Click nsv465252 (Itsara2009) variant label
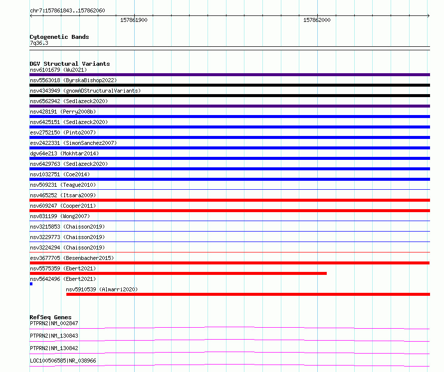The height and width of the screenshot is (372, 444). (63, 195)
